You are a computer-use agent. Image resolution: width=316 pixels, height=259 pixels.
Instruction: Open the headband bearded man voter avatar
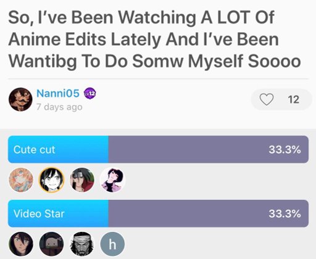[x=82, y=244]
